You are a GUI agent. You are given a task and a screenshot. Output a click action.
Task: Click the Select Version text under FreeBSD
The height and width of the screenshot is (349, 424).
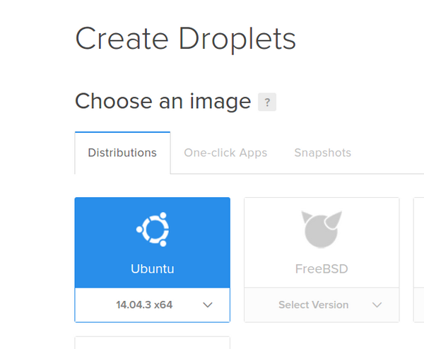[313, 305]
